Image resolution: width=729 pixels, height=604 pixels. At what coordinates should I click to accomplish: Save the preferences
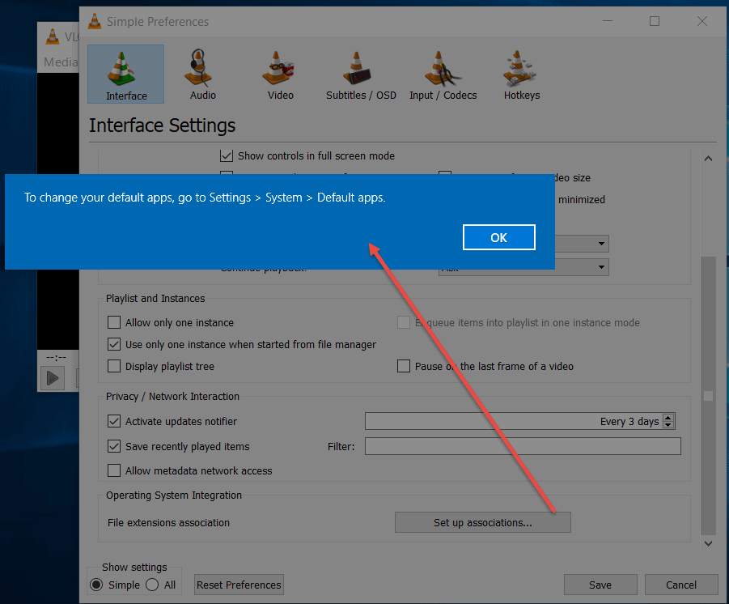coord(600,585)
